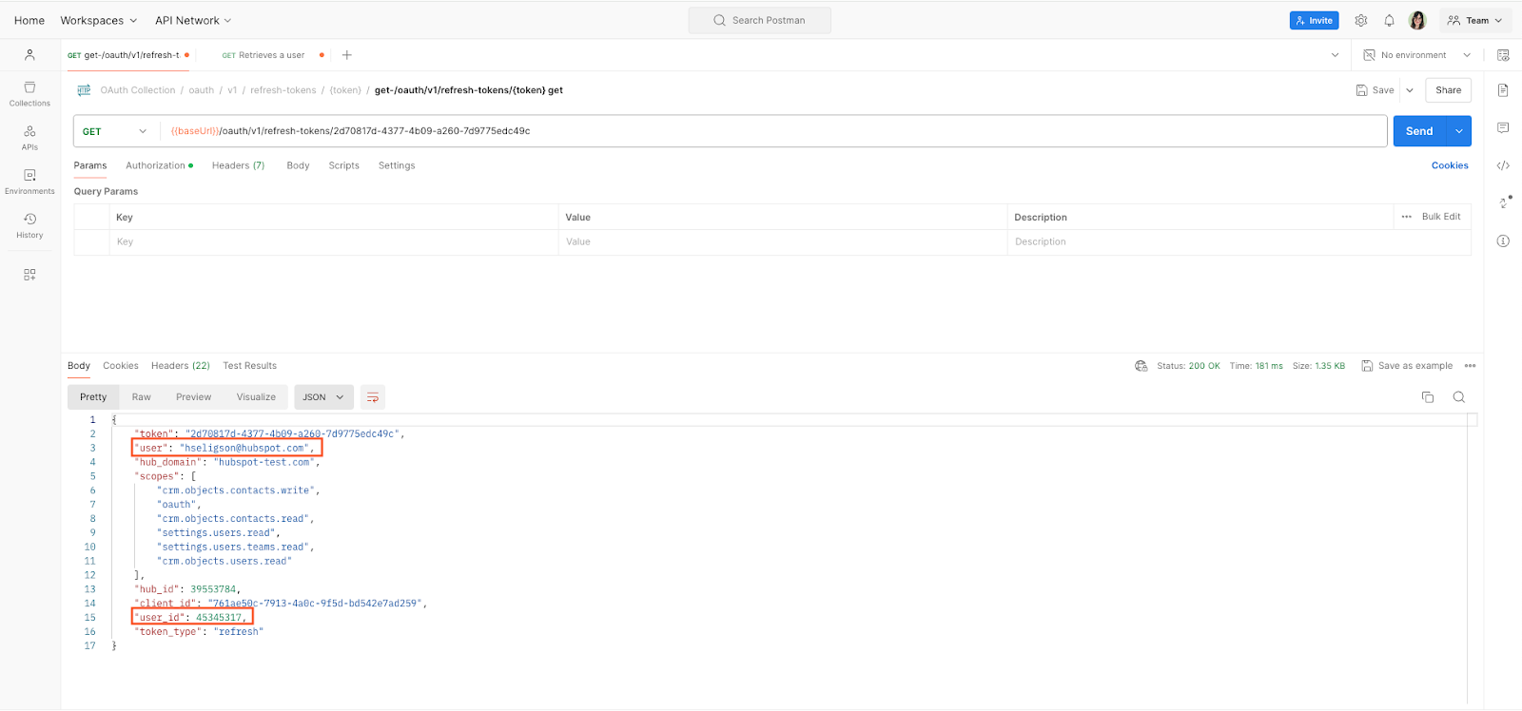Open the Team dropdown

(1474, 20)
